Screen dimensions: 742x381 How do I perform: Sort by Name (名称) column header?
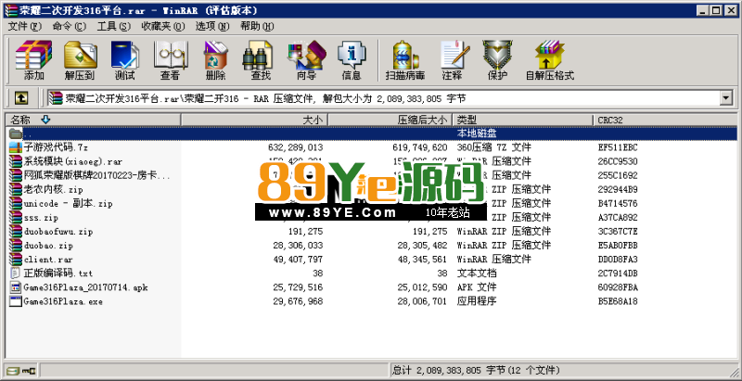(93, 121)
